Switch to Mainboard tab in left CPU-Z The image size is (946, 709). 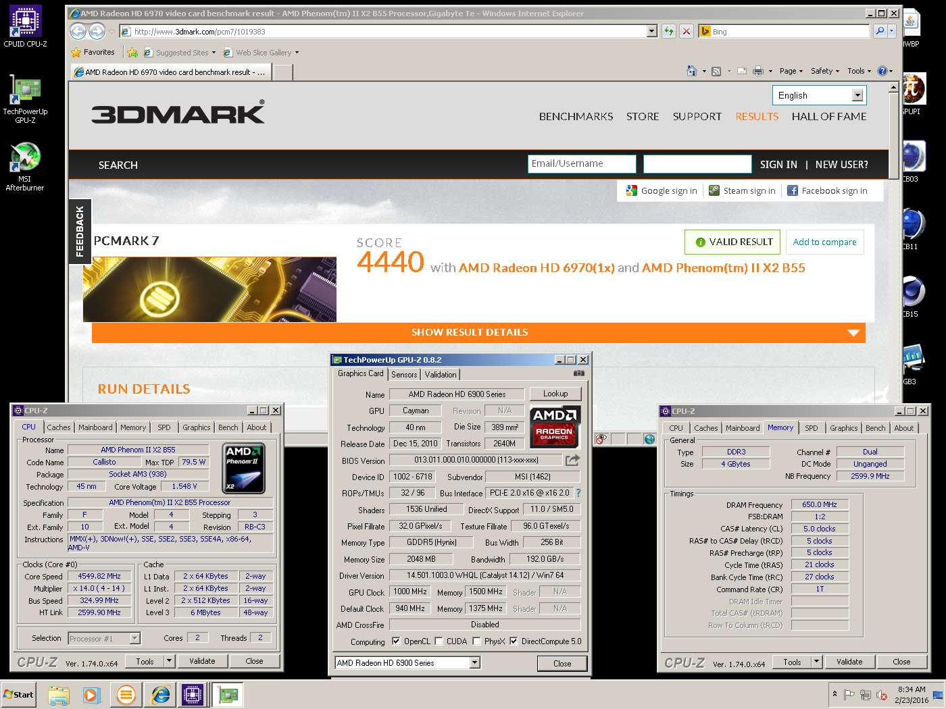tap(95, 427)
